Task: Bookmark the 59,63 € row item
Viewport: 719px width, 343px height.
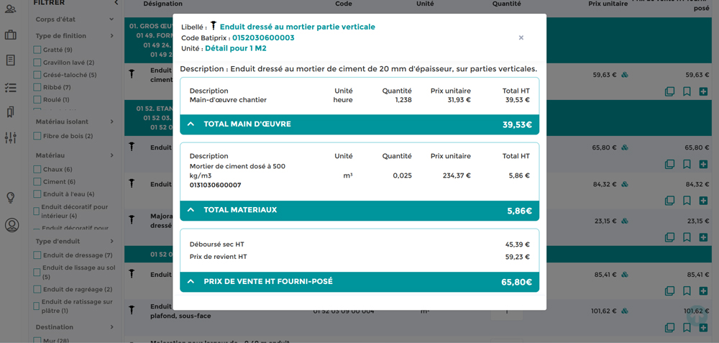Action: pos(687,91)
